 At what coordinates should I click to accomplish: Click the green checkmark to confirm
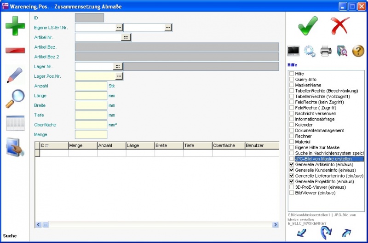308,25
